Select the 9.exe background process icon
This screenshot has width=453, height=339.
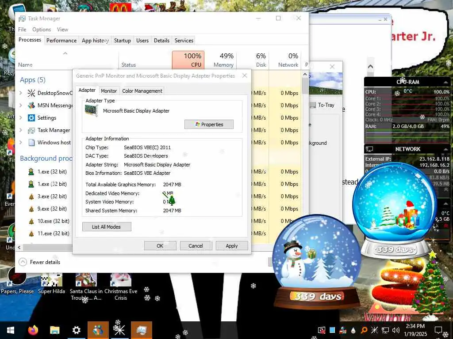31,209
